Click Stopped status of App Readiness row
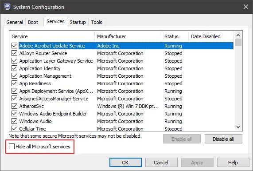The width and height of the screenshot is (253, 171). tap(173, 84)
